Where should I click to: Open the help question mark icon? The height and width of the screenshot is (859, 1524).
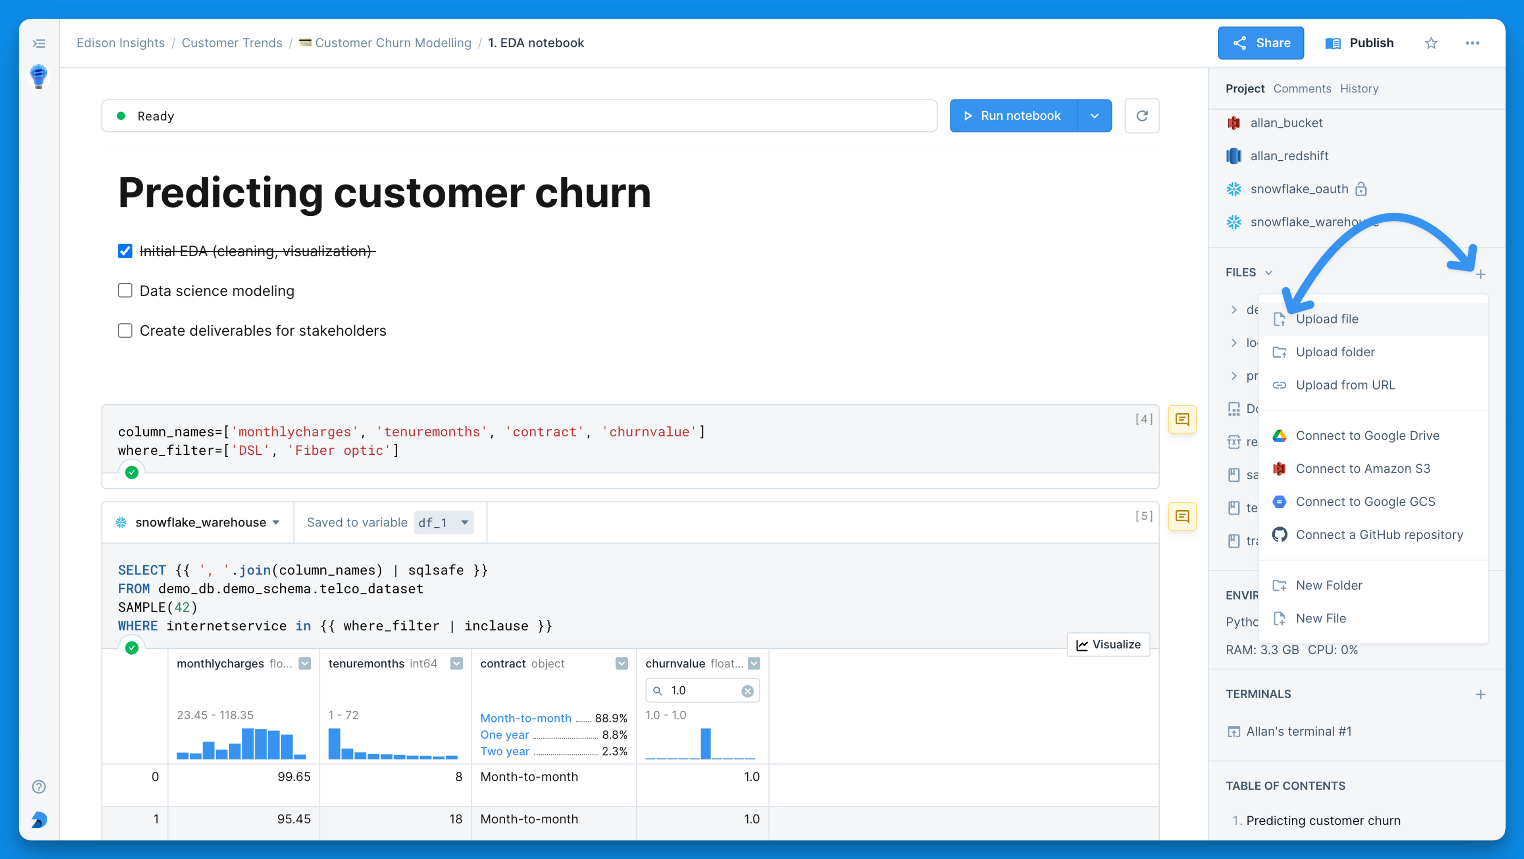coord(39,786)
